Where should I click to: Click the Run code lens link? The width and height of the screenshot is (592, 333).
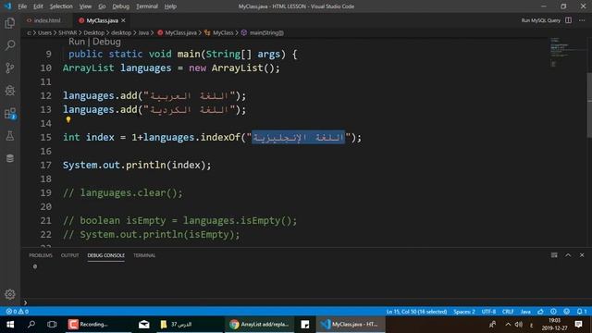pyautogui.click(x=77, y=42)
